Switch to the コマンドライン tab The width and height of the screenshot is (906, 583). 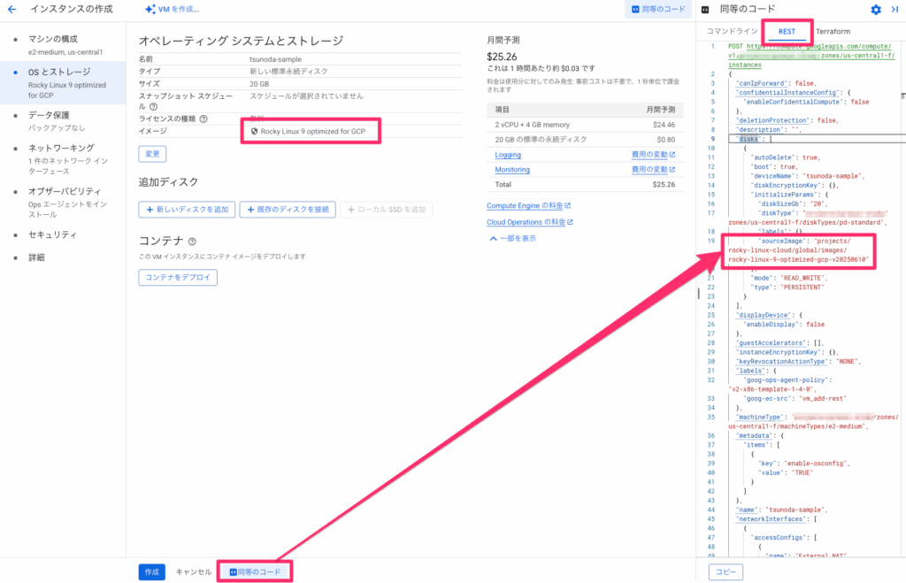pos(732,31)
